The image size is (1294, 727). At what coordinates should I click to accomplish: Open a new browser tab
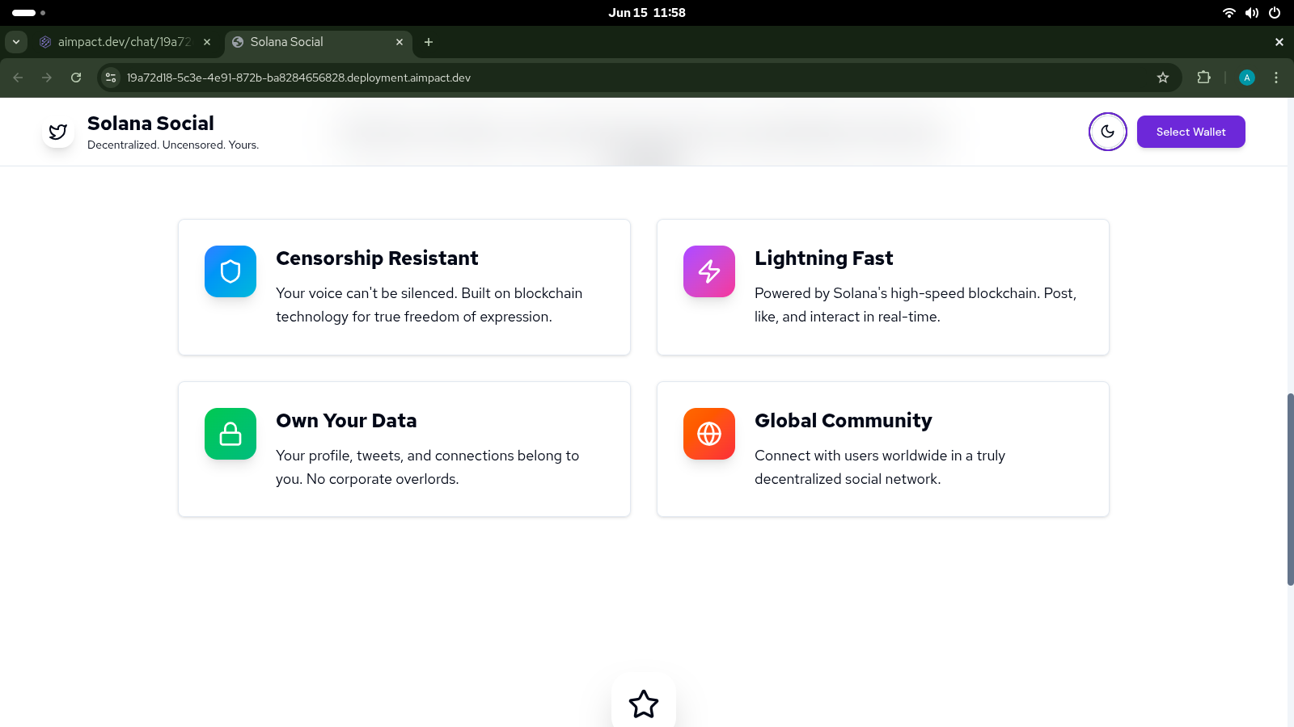point(429,42)
